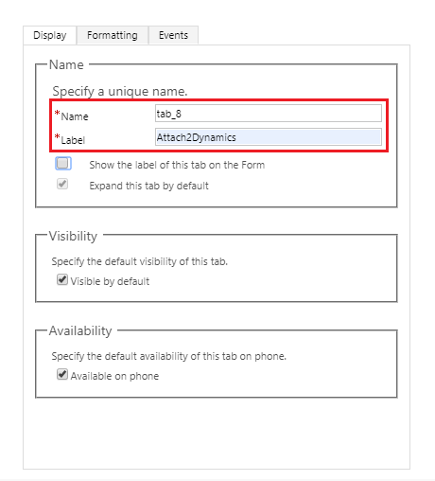Click the Label field showing Attach2Dynamics
This screenshot has width=435, height=481.
[x=269, y=137]
